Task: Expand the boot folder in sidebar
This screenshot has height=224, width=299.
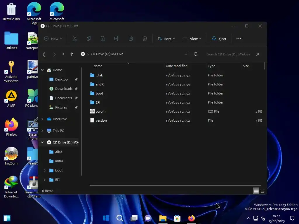Action: click(x=45, y=170)
